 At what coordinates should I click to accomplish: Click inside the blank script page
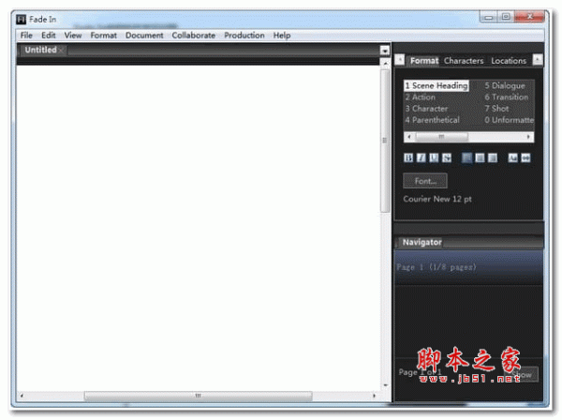[x=198, y=228]
